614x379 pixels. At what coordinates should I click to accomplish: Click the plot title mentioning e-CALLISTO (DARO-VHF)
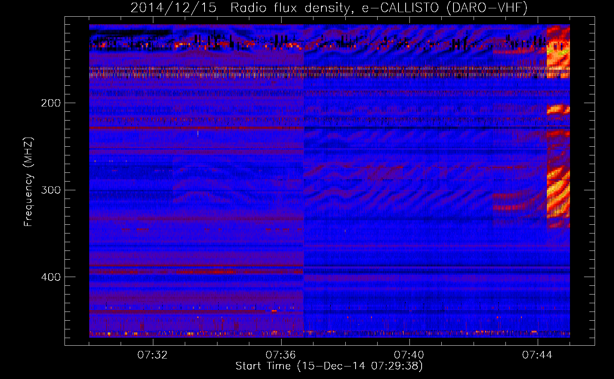click(329, 8)
